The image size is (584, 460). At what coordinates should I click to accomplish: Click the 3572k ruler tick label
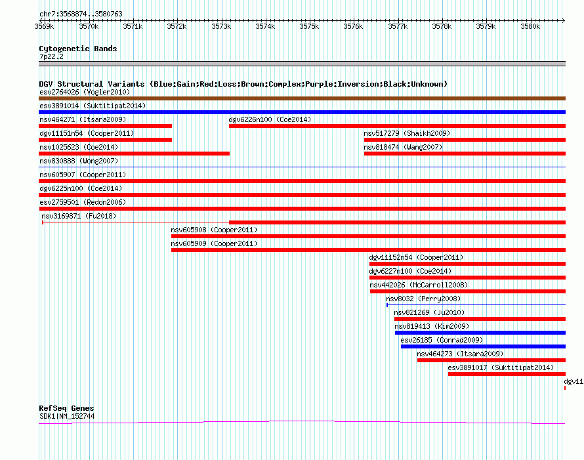177,26
